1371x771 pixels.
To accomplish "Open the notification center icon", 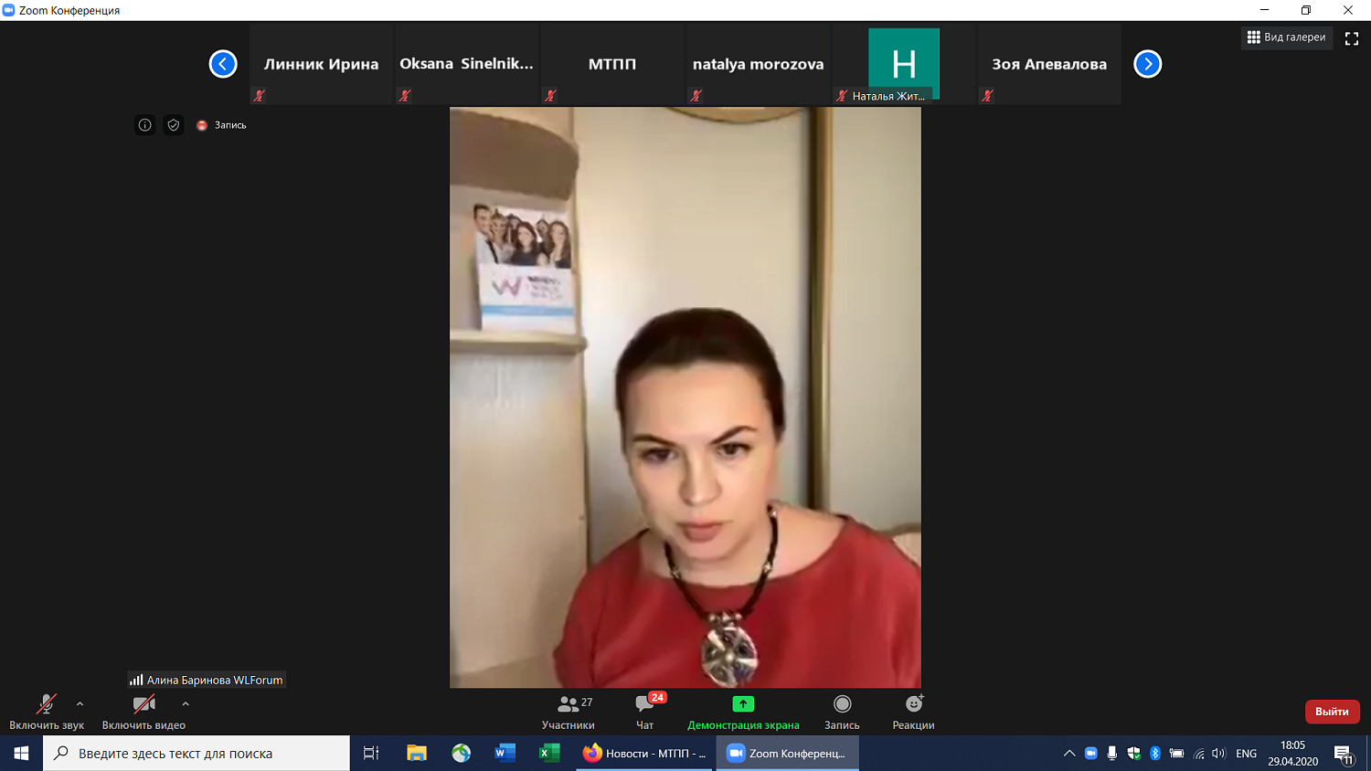I will point(1344,754).
